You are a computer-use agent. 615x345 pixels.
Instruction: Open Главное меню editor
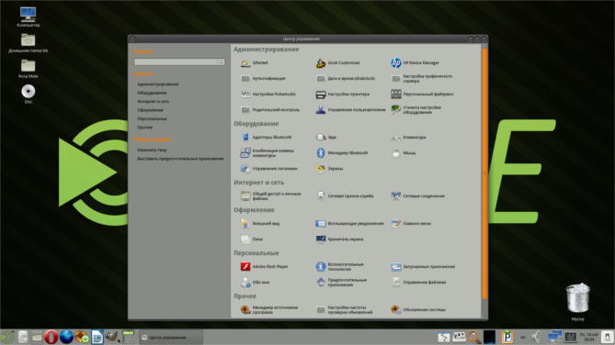click(411, 223)
